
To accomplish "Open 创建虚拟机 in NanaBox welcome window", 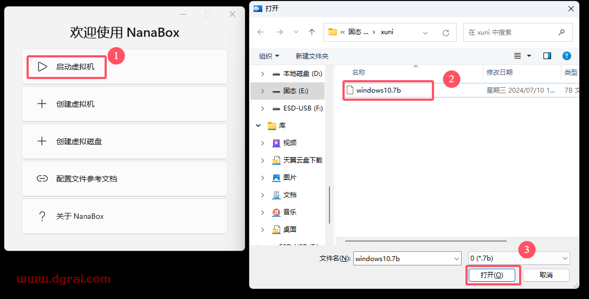I will point(125,104).
